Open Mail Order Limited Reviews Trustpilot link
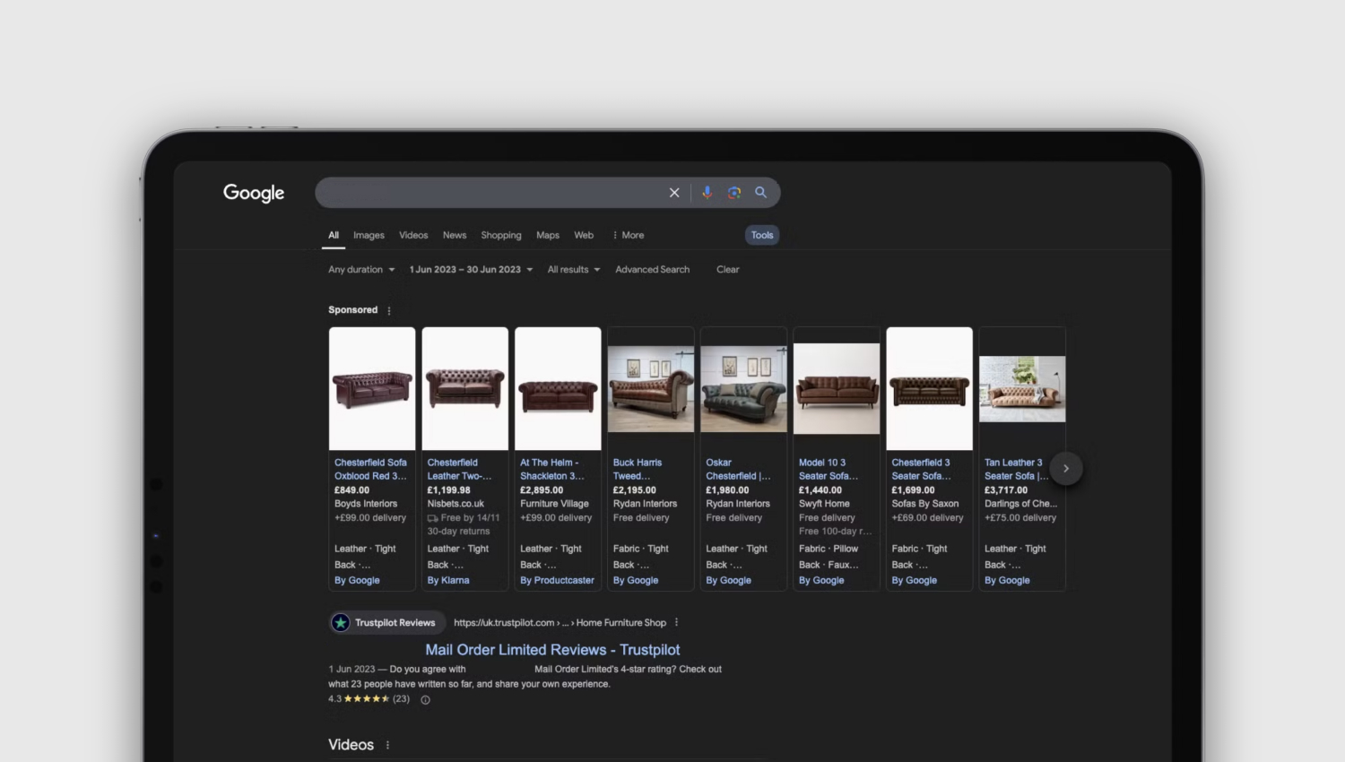The height and width of the screenshot is (762, 1345). (x=552, y=650)
